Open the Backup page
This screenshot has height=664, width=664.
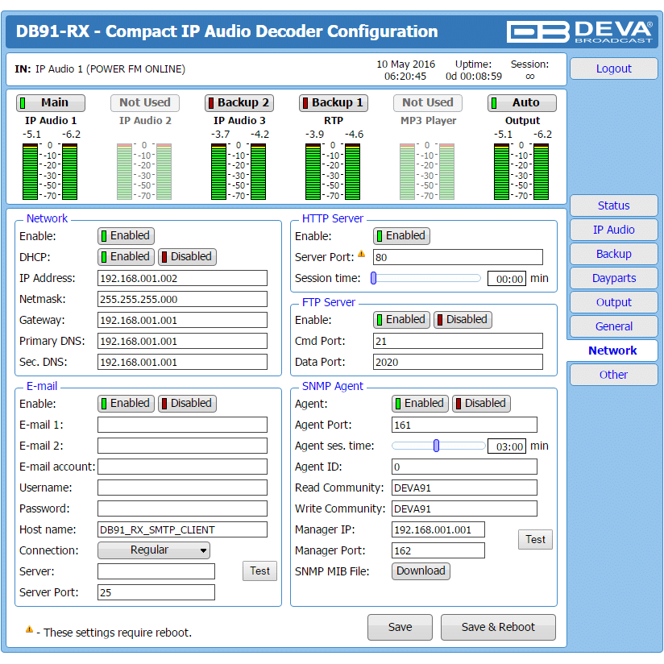613,254
